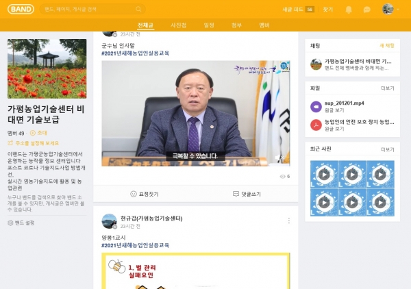Open the sup_201201.mp4 video file icon

pyautogui.click(x=316, y=106)
